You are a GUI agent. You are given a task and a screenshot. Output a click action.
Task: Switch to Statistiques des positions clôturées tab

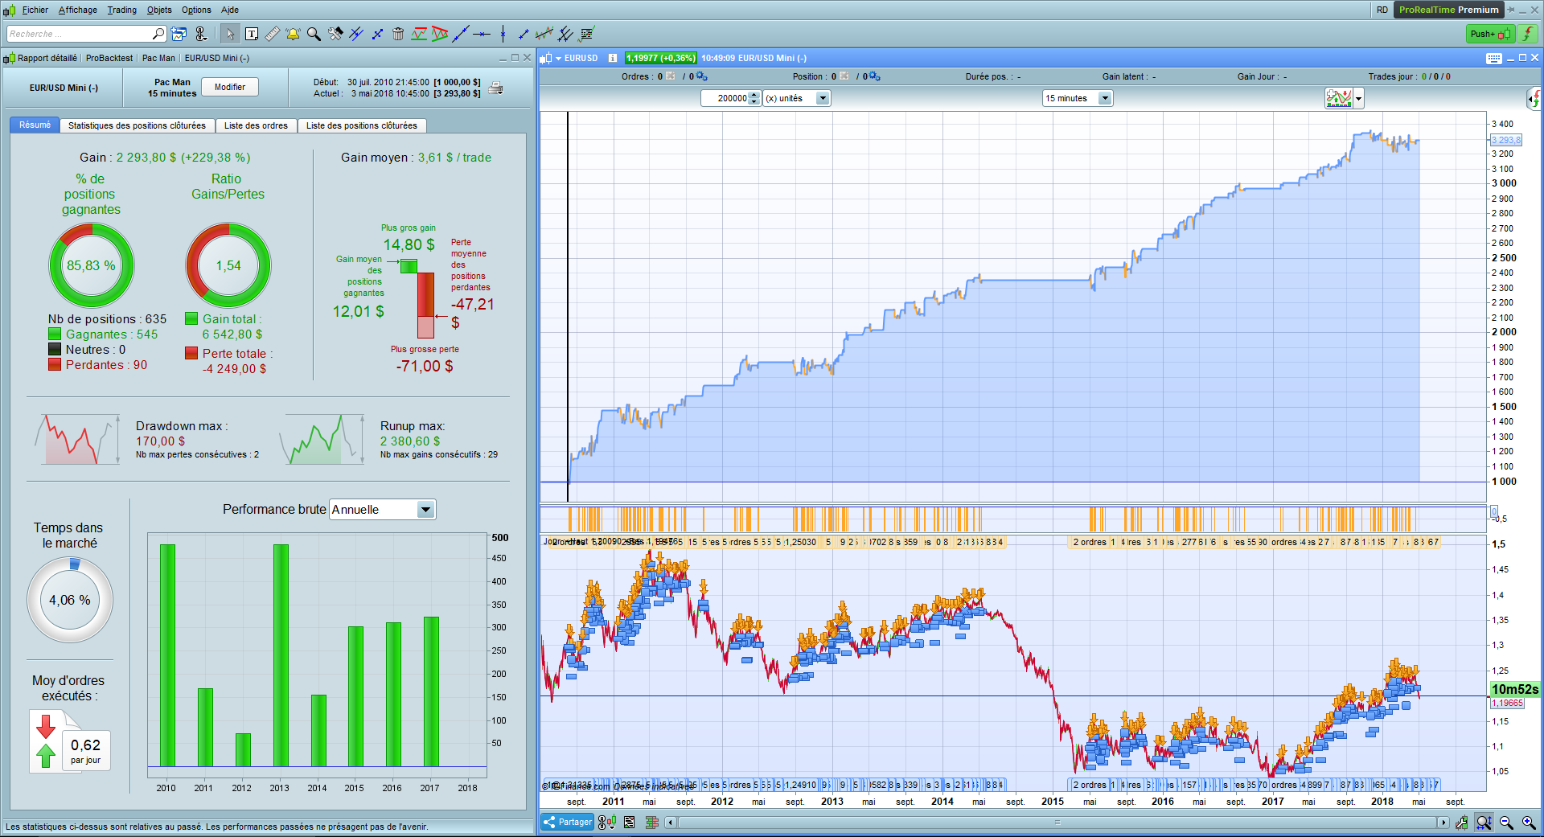tap(137, 125)
